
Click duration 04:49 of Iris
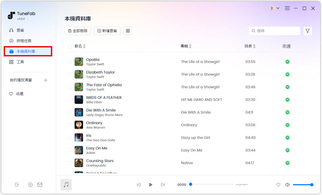250,138
